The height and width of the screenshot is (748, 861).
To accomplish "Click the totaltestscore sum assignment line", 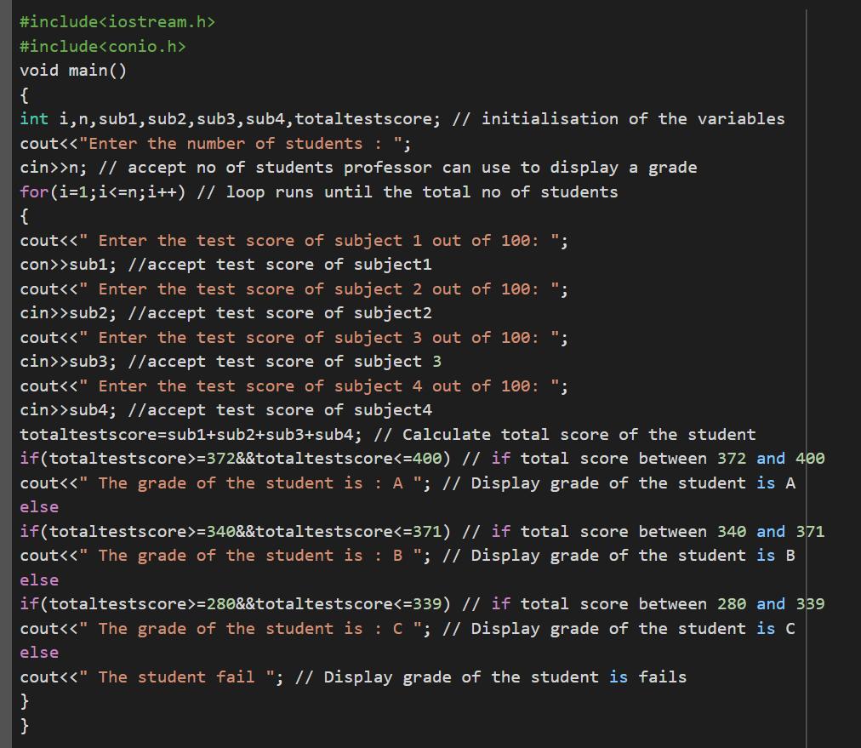I will click(x=191, y=434).
